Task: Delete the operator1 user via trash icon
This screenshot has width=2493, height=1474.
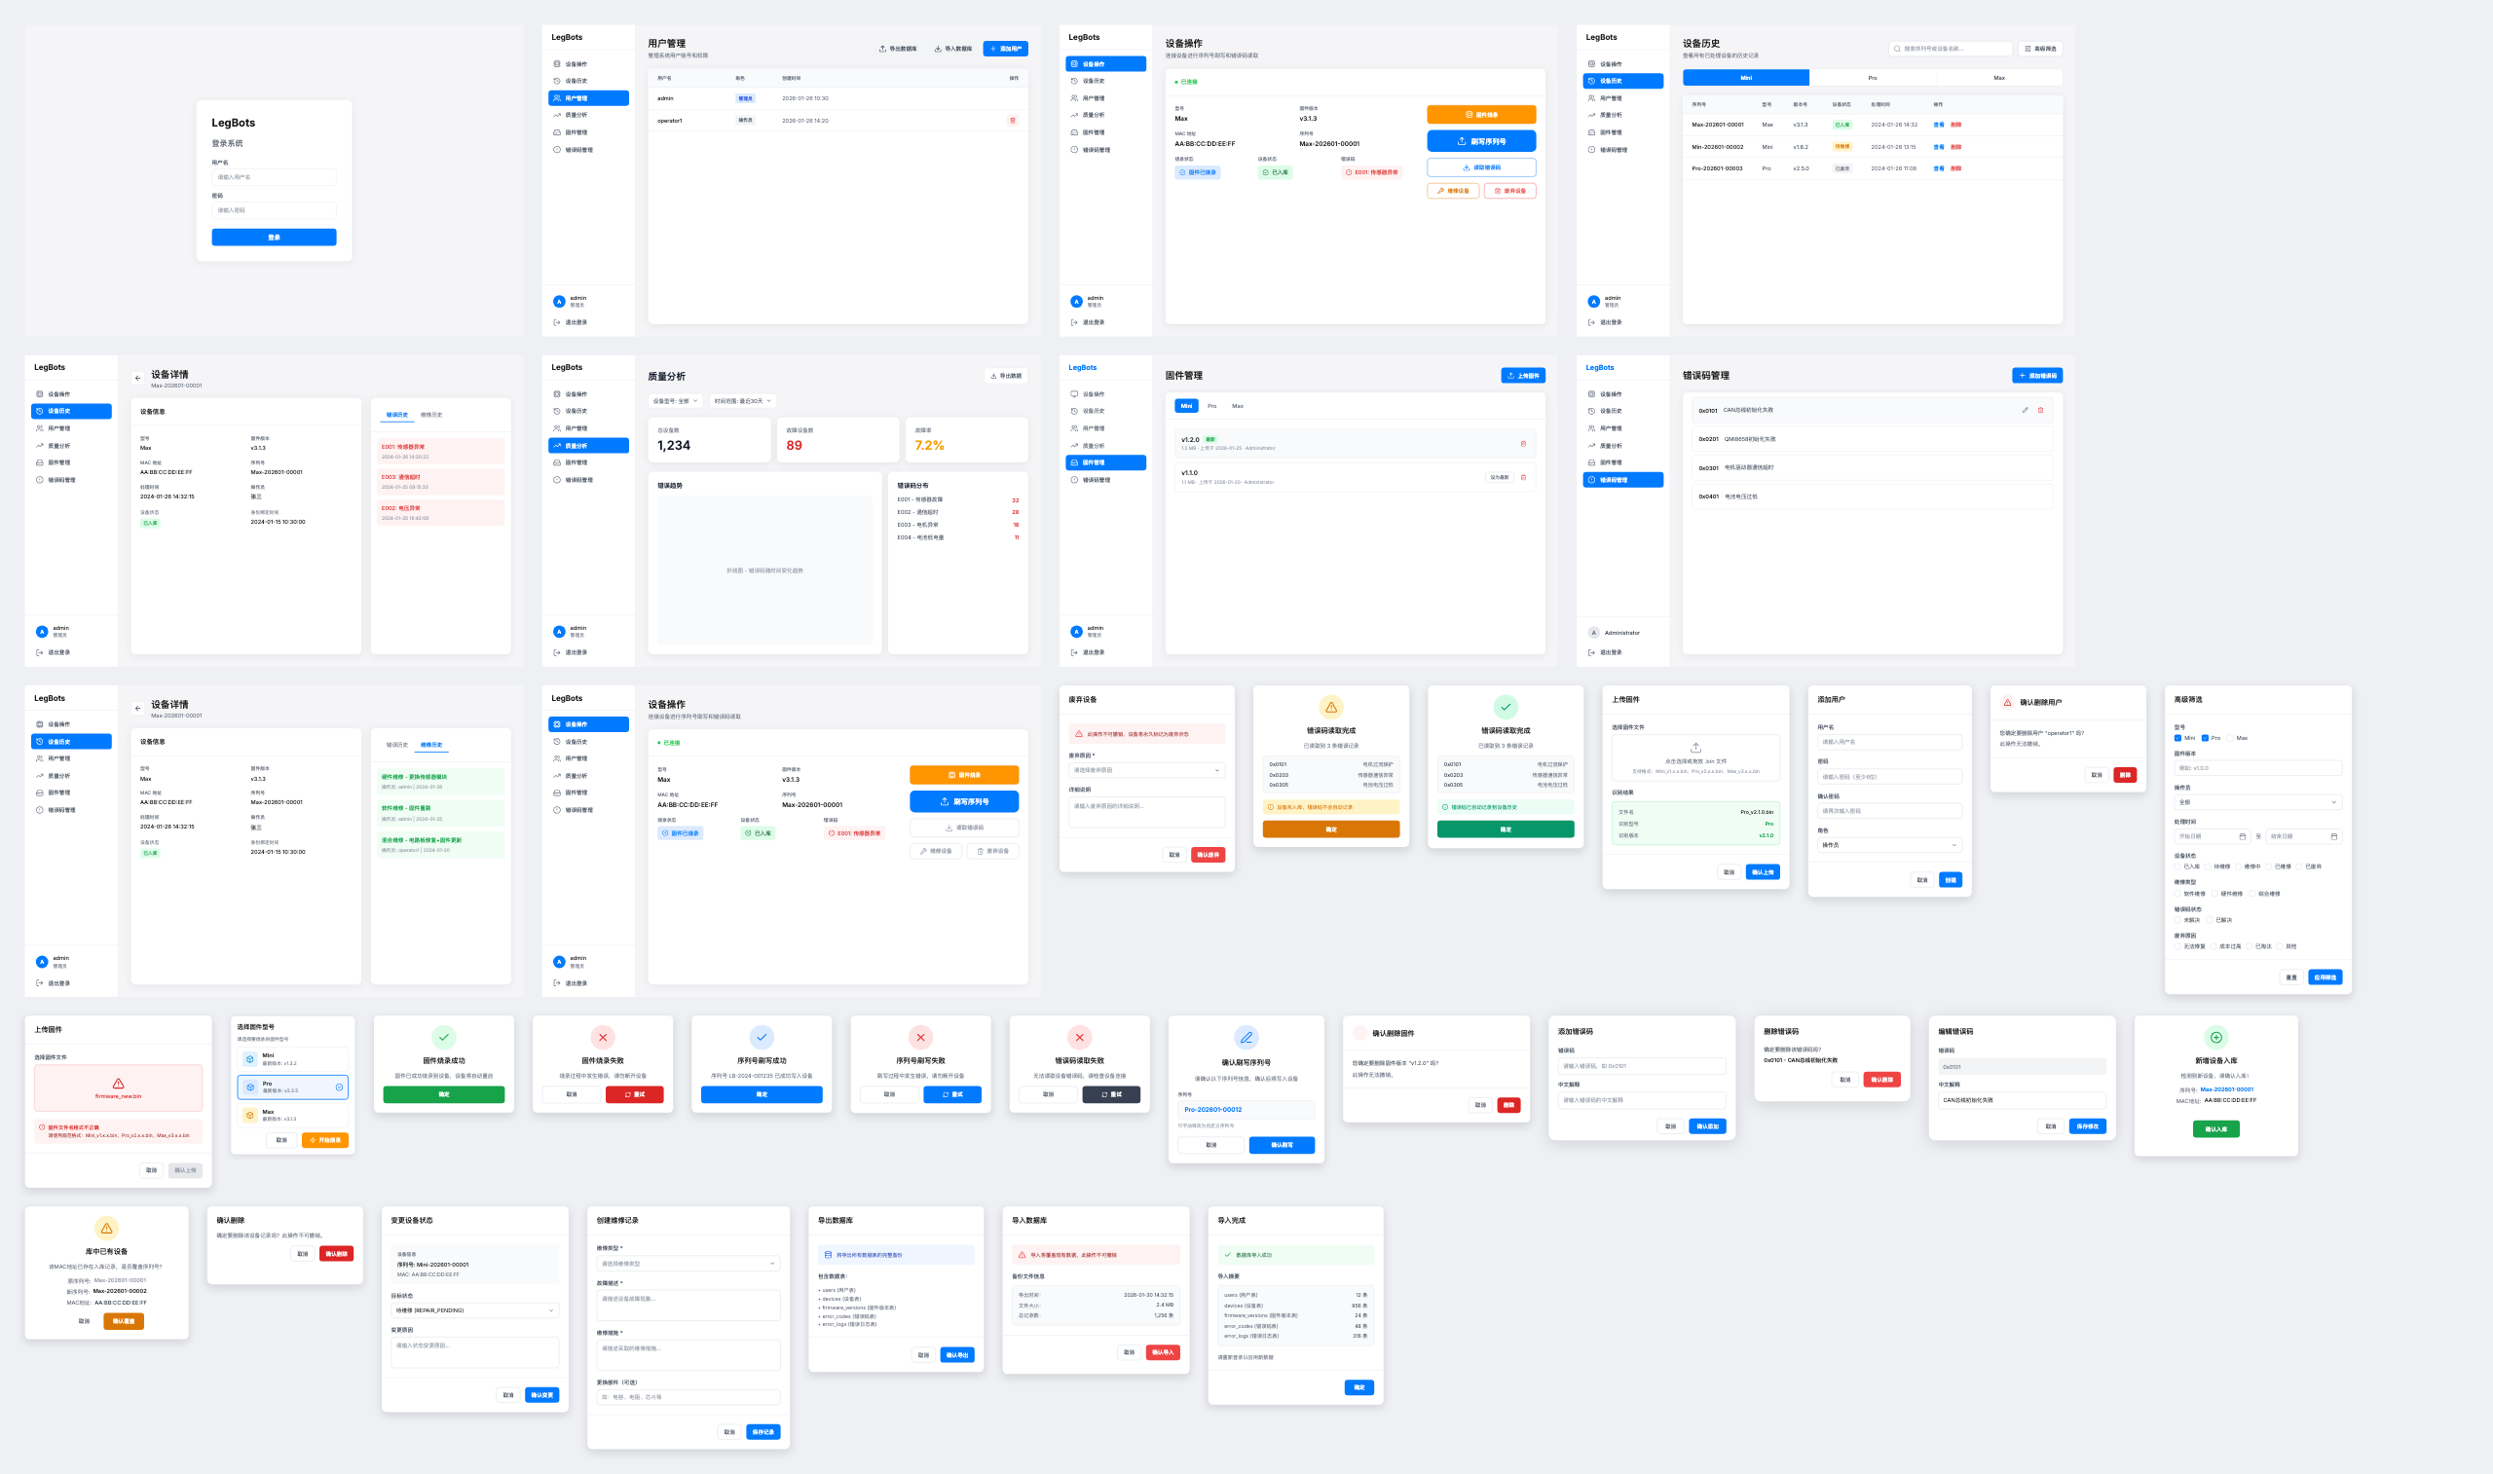Action: point(1012,120)
